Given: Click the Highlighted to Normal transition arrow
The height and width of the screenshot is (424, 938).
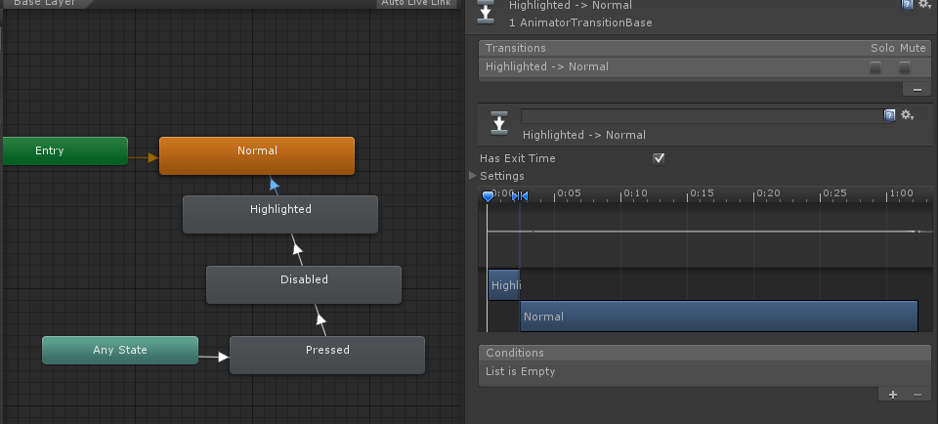Looking at the screenshot, I should (x=274, y=185).
